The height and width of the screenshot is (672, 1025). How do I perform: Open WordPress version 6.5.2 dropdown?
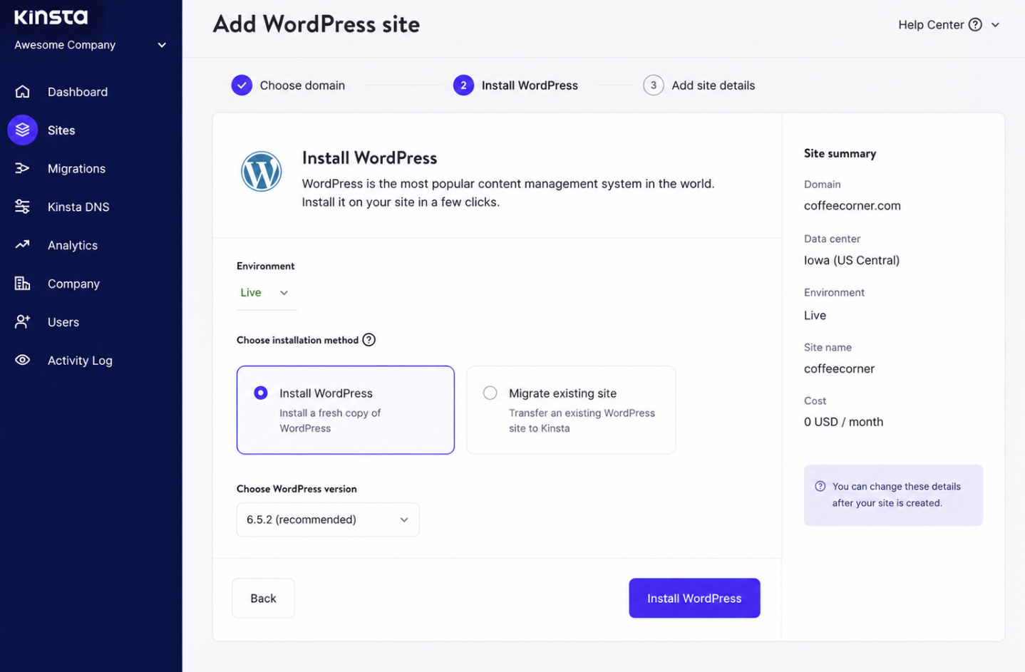pos(328,519)
